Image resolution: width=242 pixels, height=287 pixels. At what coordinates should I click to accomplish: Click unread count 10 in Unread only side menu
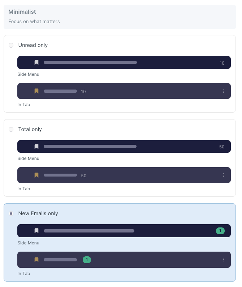tap(222, 63)
